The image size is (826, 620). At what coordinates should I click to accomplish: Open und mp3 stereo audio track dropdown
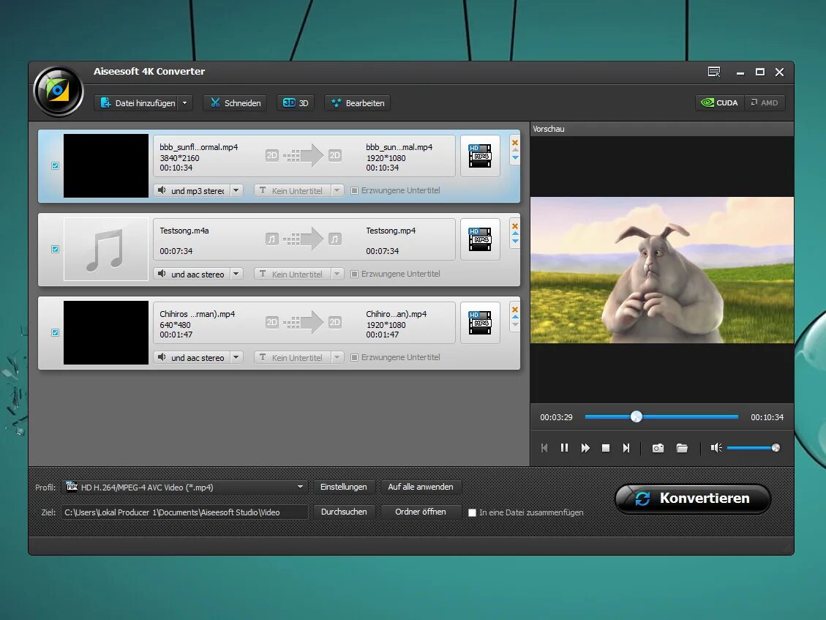click(x=236, y=190)
